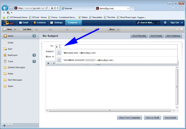Click the scroll down arrow of message body
The width and height of the screenshot is (186, 129).
[x=177, y=108]
